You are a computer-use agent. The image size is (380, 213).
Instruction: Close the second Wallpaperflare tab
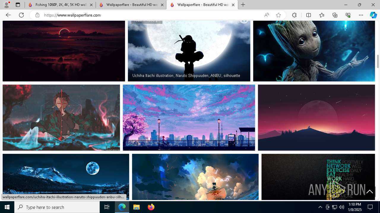point(162,5)
